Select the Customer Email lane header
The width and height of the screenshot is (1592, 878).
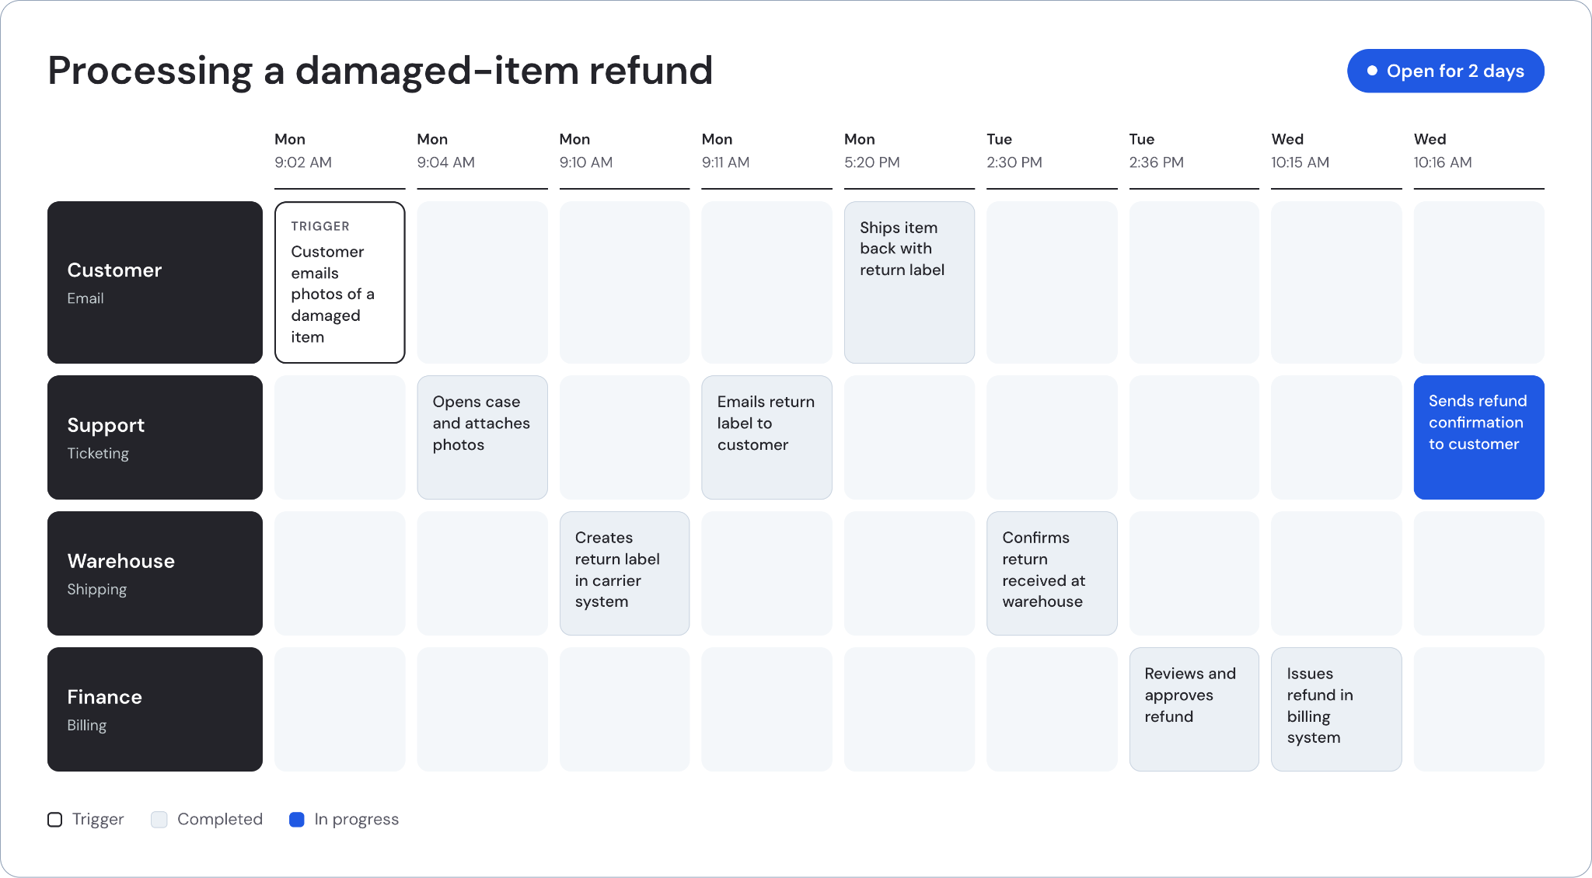tap(155, 282)
